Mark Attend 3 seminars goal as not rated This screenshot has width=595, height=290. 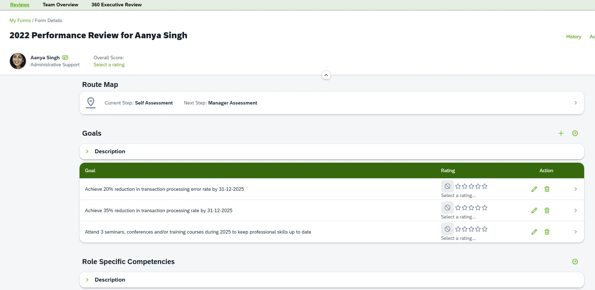(447, 229)
